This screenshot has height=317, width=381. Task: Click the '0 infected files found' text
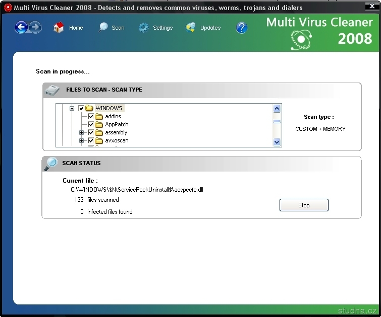(106, 212)
